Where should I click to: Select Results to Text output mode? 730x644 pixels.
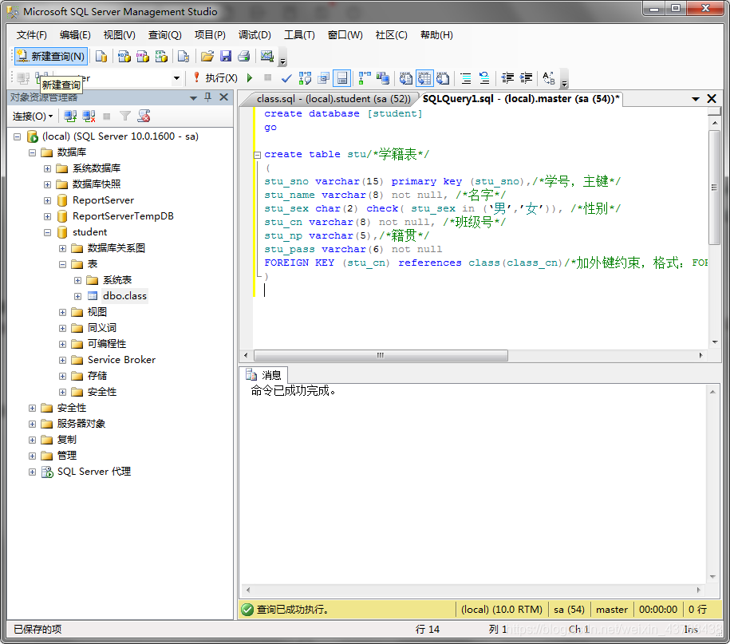pyautogui.click(x=406, y=78)
